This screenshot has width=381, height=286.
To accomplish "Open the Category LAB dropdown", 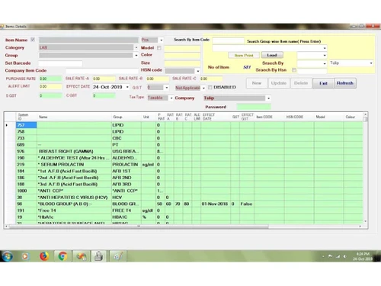I will point(136,47).
